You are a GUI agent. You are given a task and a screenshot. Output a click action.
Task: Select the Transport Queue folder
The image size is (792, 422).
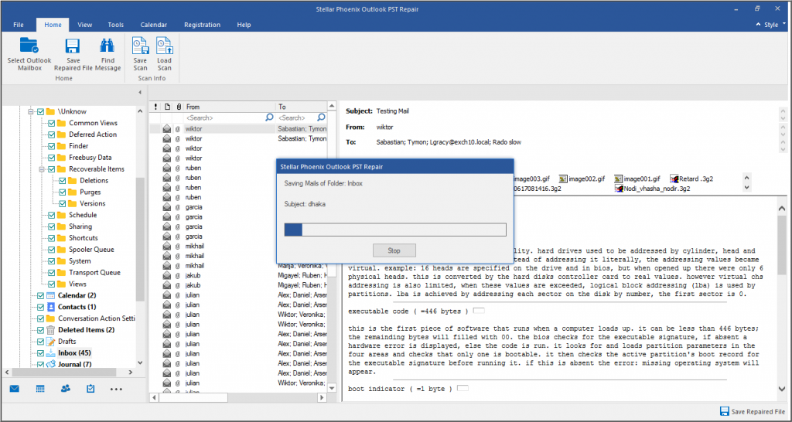click(94, 273)
